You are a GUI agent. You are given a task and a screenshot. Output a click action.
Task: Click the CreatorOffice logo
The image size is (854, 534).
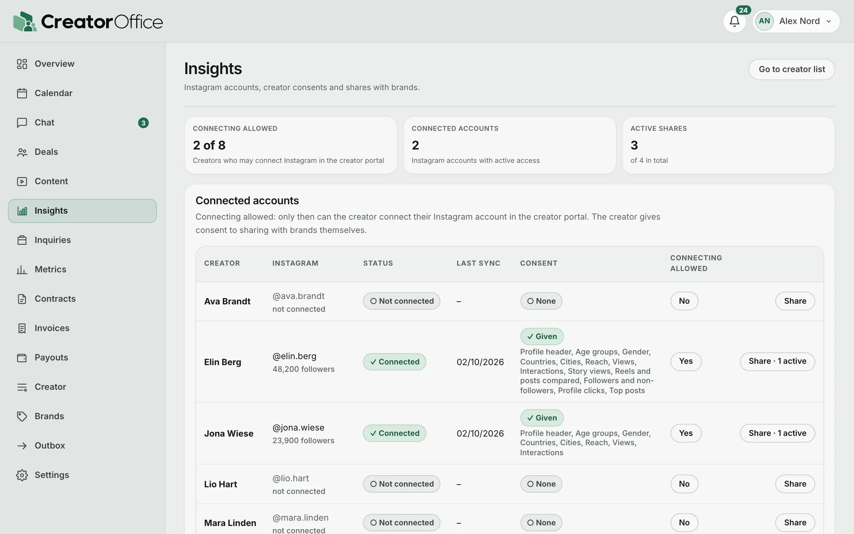88,21
